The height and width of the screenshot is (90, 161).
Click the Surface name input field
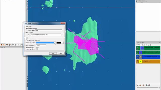tap(49, 30)
